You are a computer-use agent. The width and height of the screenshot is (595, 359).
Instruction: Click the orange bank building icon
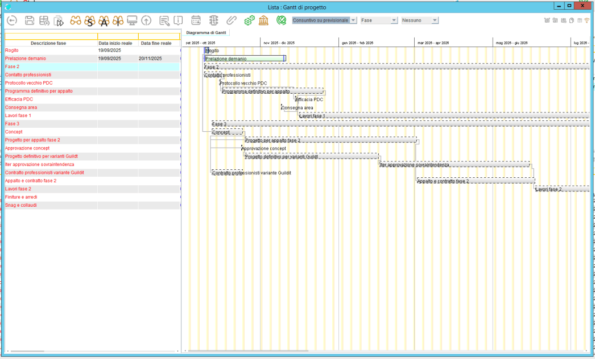coord(264,21)
